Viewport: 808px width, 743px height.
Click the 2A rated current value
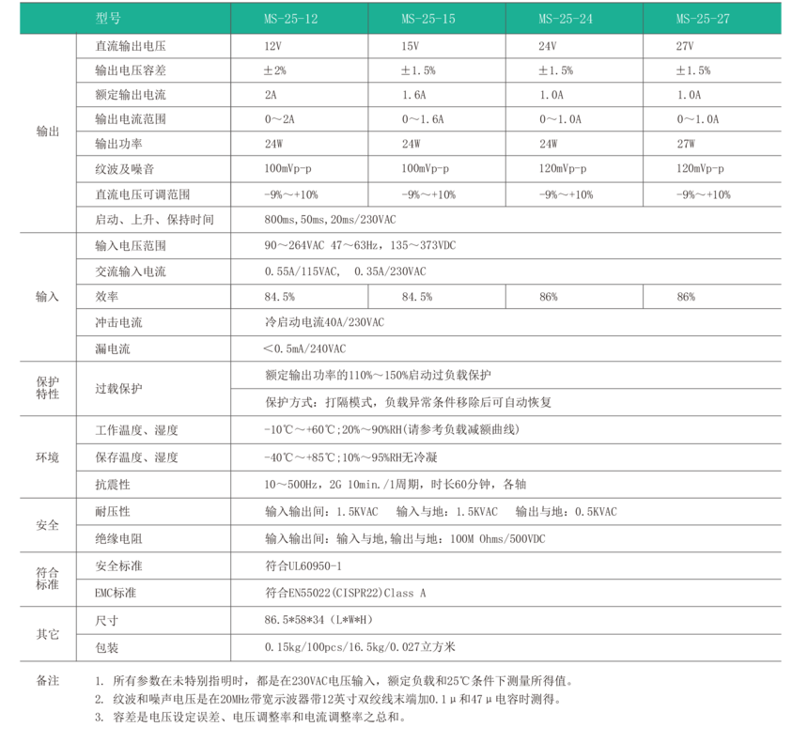click(x=271, y=95)
